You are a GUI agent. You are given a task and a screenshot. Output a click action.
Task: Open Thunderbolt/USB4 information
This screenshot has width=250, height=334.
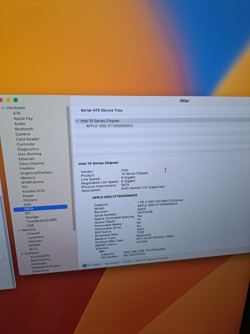tap(41, 220)
